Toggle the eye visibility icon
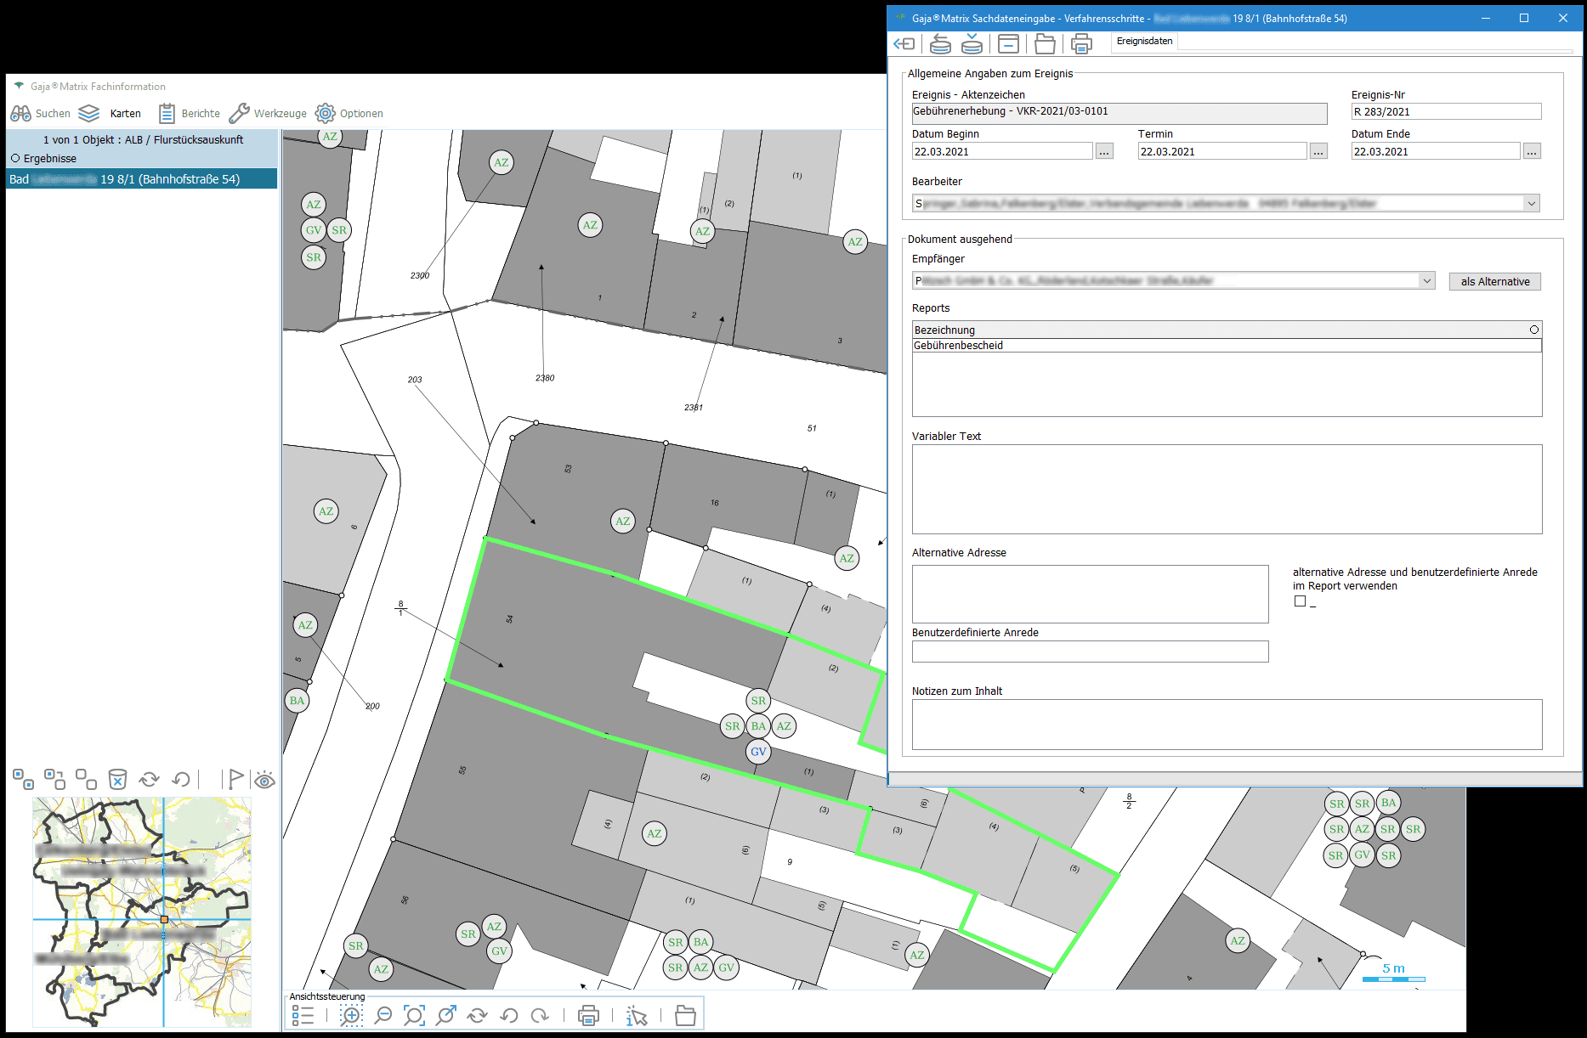Screen dimensions: 1587x1038 265,780
